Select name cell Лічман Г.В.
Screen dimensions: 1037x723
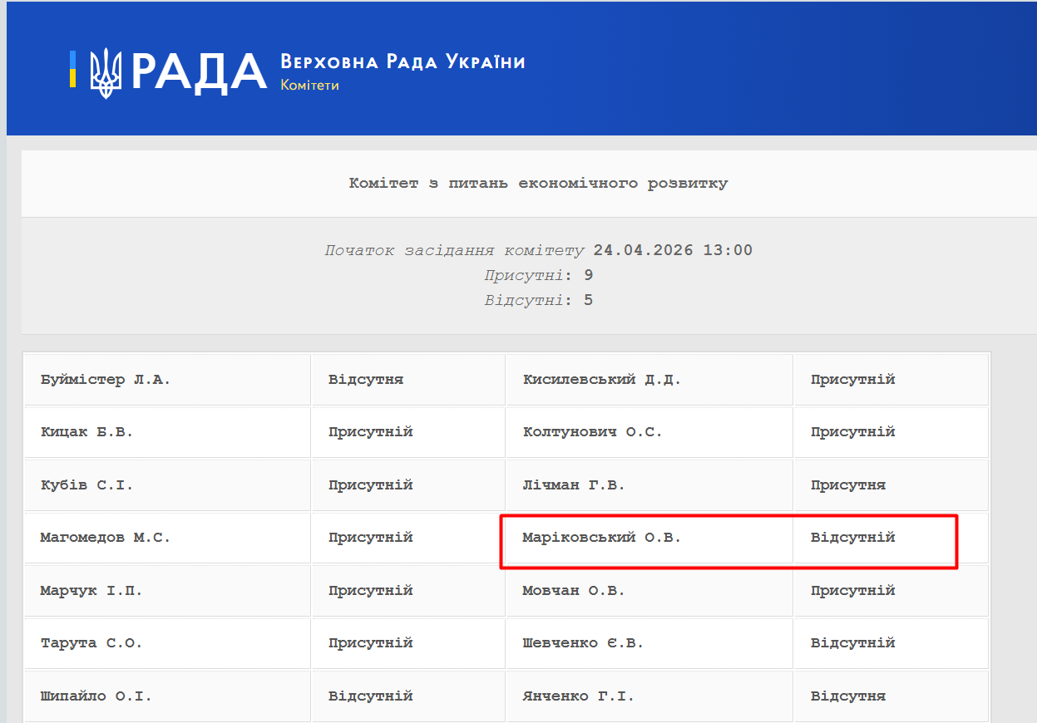point(649,485)
